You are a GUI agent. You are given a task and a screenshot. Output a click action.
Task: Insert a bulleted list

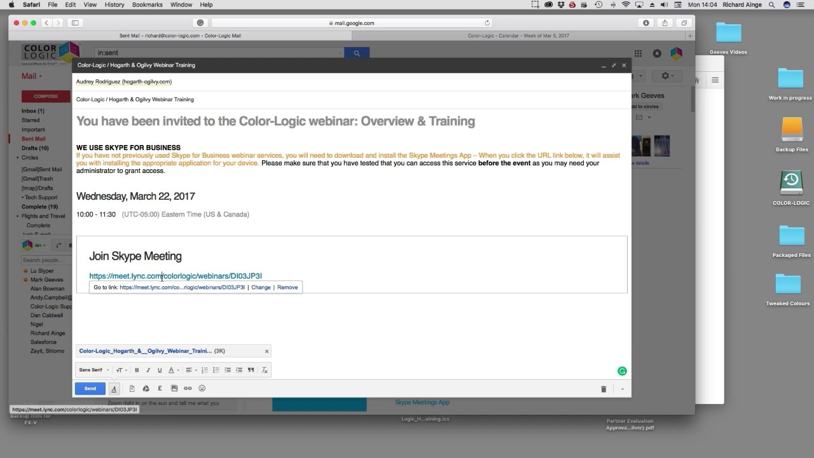216,370
